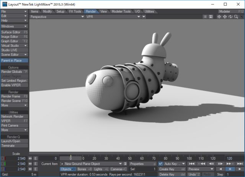Image resolution: width=245 pixels, height=177 pixels.
Task: Open the Help dropdown menu
Action: coord(14,20)
